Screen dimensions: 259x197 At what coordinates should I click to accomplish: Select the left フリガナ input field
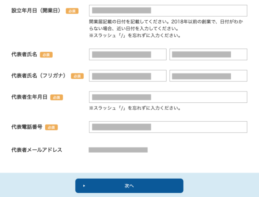(128, 76)
